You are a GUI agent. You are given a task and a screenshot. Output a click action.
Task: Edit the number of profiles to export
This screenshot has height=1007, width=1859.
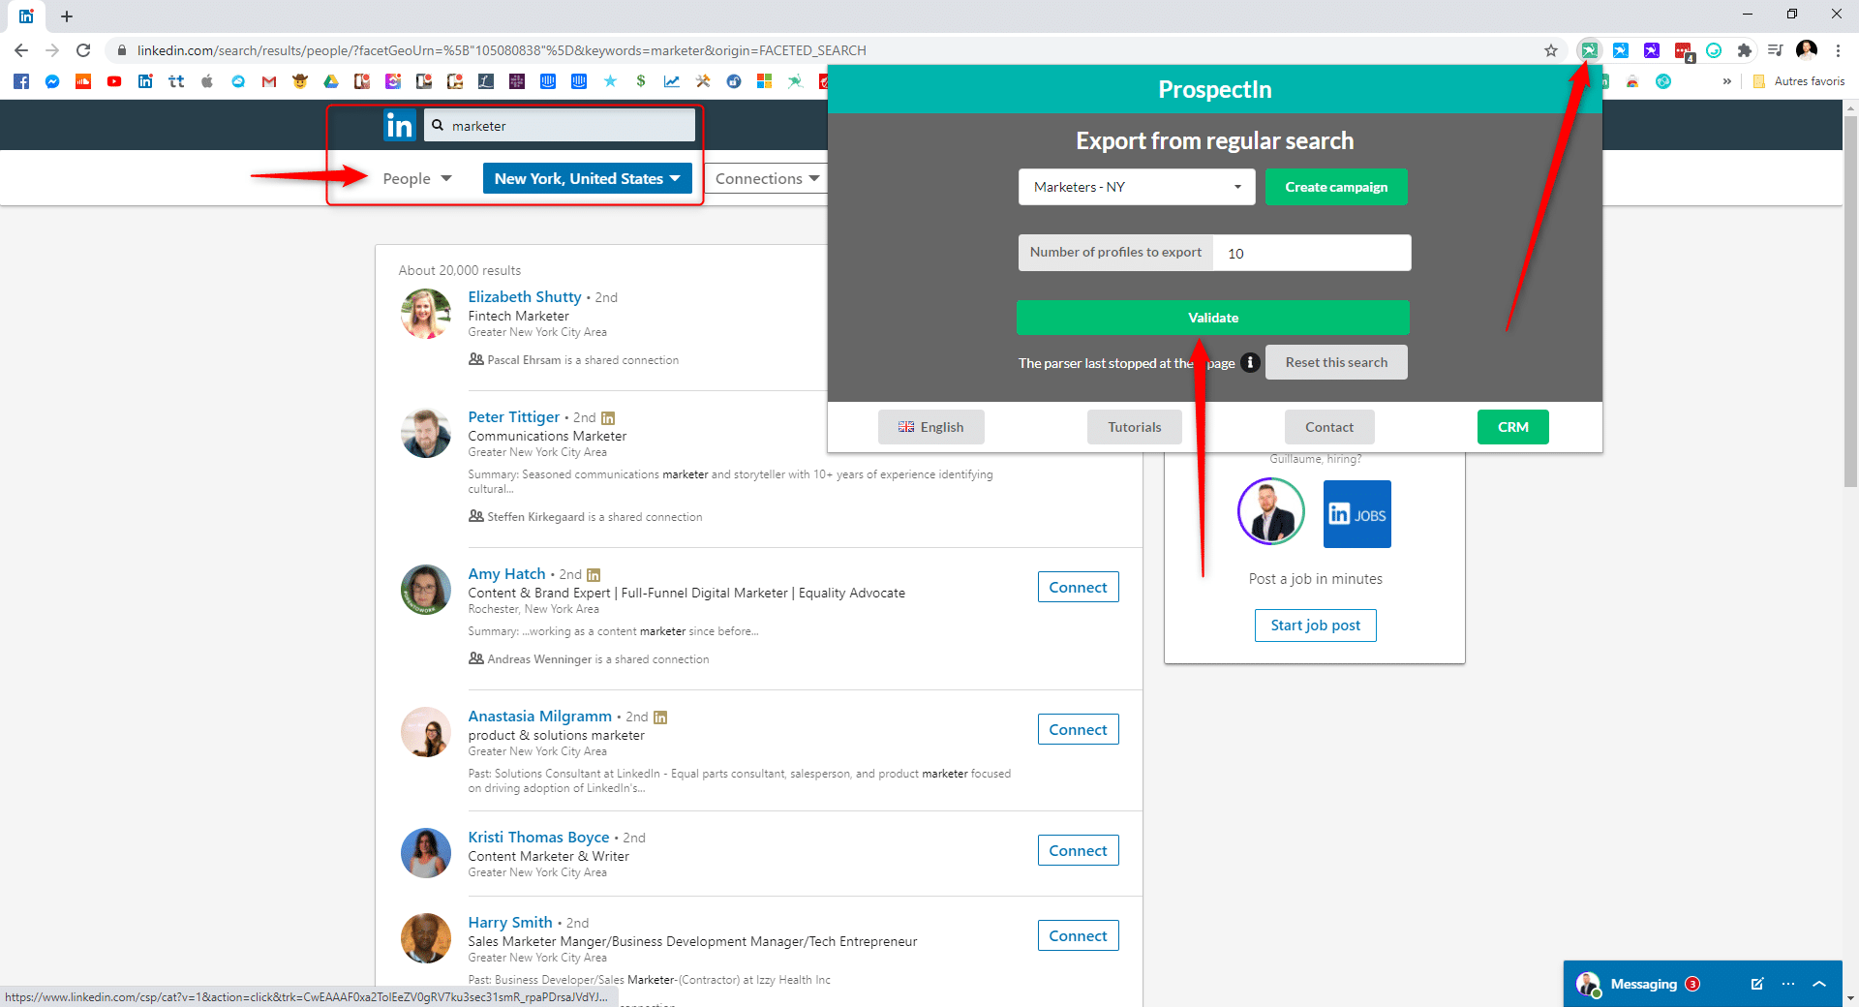point(1312,253)
